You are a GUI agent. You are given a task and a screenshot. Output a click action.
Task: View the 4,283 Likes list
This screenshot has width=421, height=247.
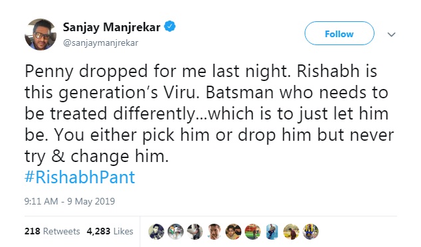point(110,231)
